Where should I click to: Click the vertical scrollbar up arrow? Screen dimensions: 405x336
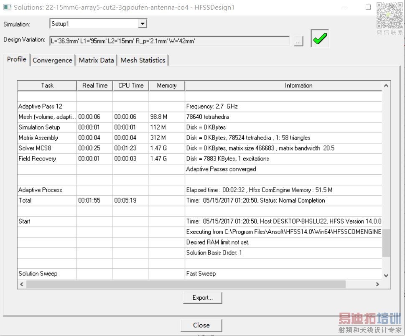[386, 86]
